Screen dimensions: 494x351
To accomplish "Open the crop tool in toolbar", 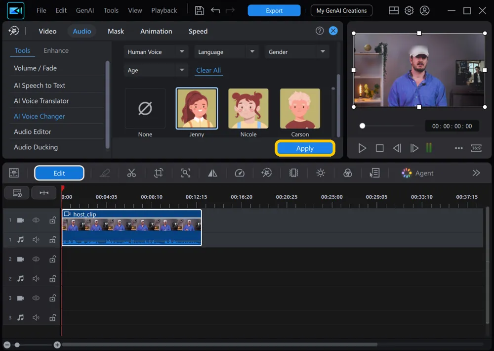I will point(159,173).
